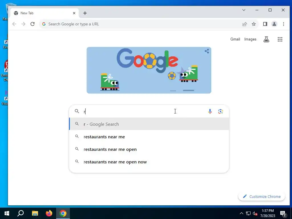The image size is (292, 219).
Task: Search by image with Google Lens
Action: pyautogui.click(x=220, y=111)
